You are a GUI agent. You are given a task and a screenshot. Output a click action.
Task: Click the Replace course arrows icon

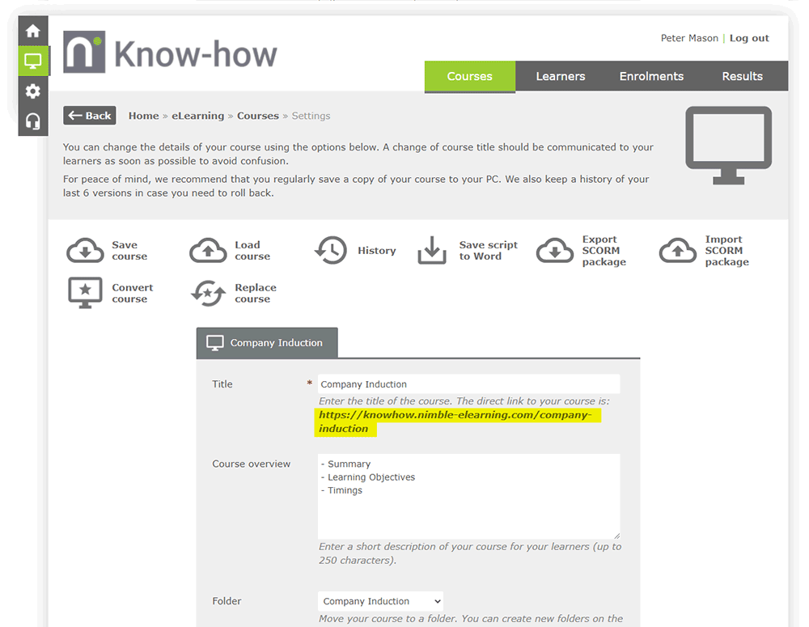tap(209, 292)
